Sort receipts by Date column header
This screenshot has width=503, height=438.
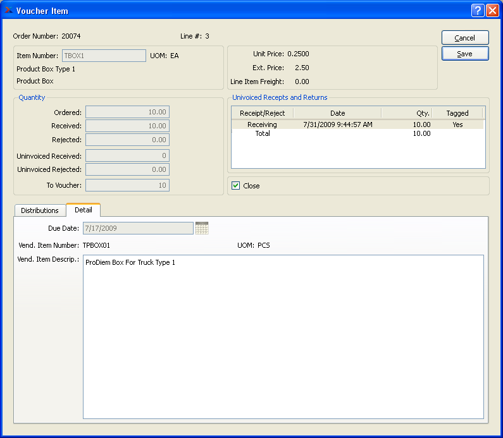point(337,113)
